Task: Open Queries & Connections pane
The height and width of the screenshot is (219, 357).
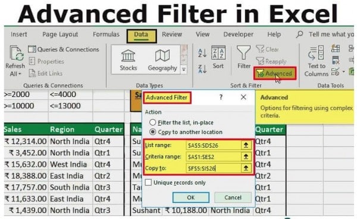Action: 64,49
